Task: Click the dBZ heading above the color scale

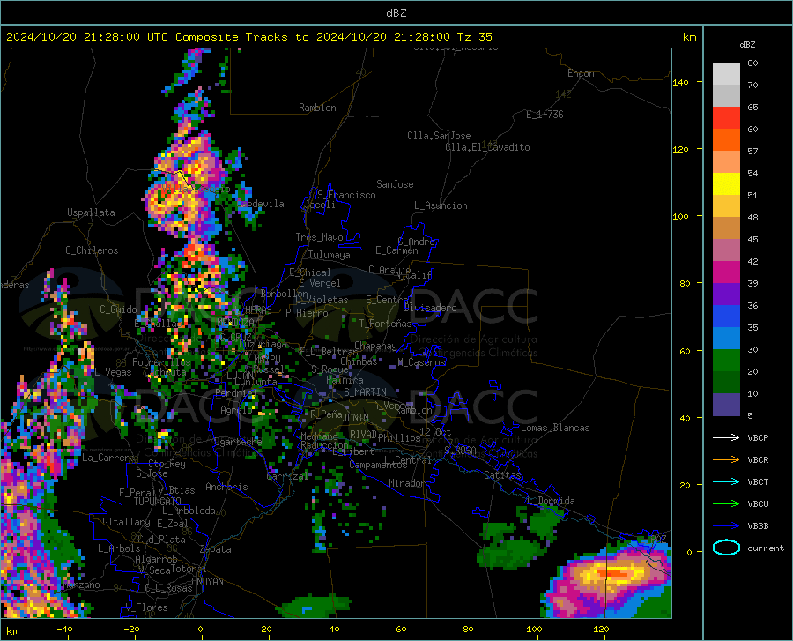Action: click(747, 44)
